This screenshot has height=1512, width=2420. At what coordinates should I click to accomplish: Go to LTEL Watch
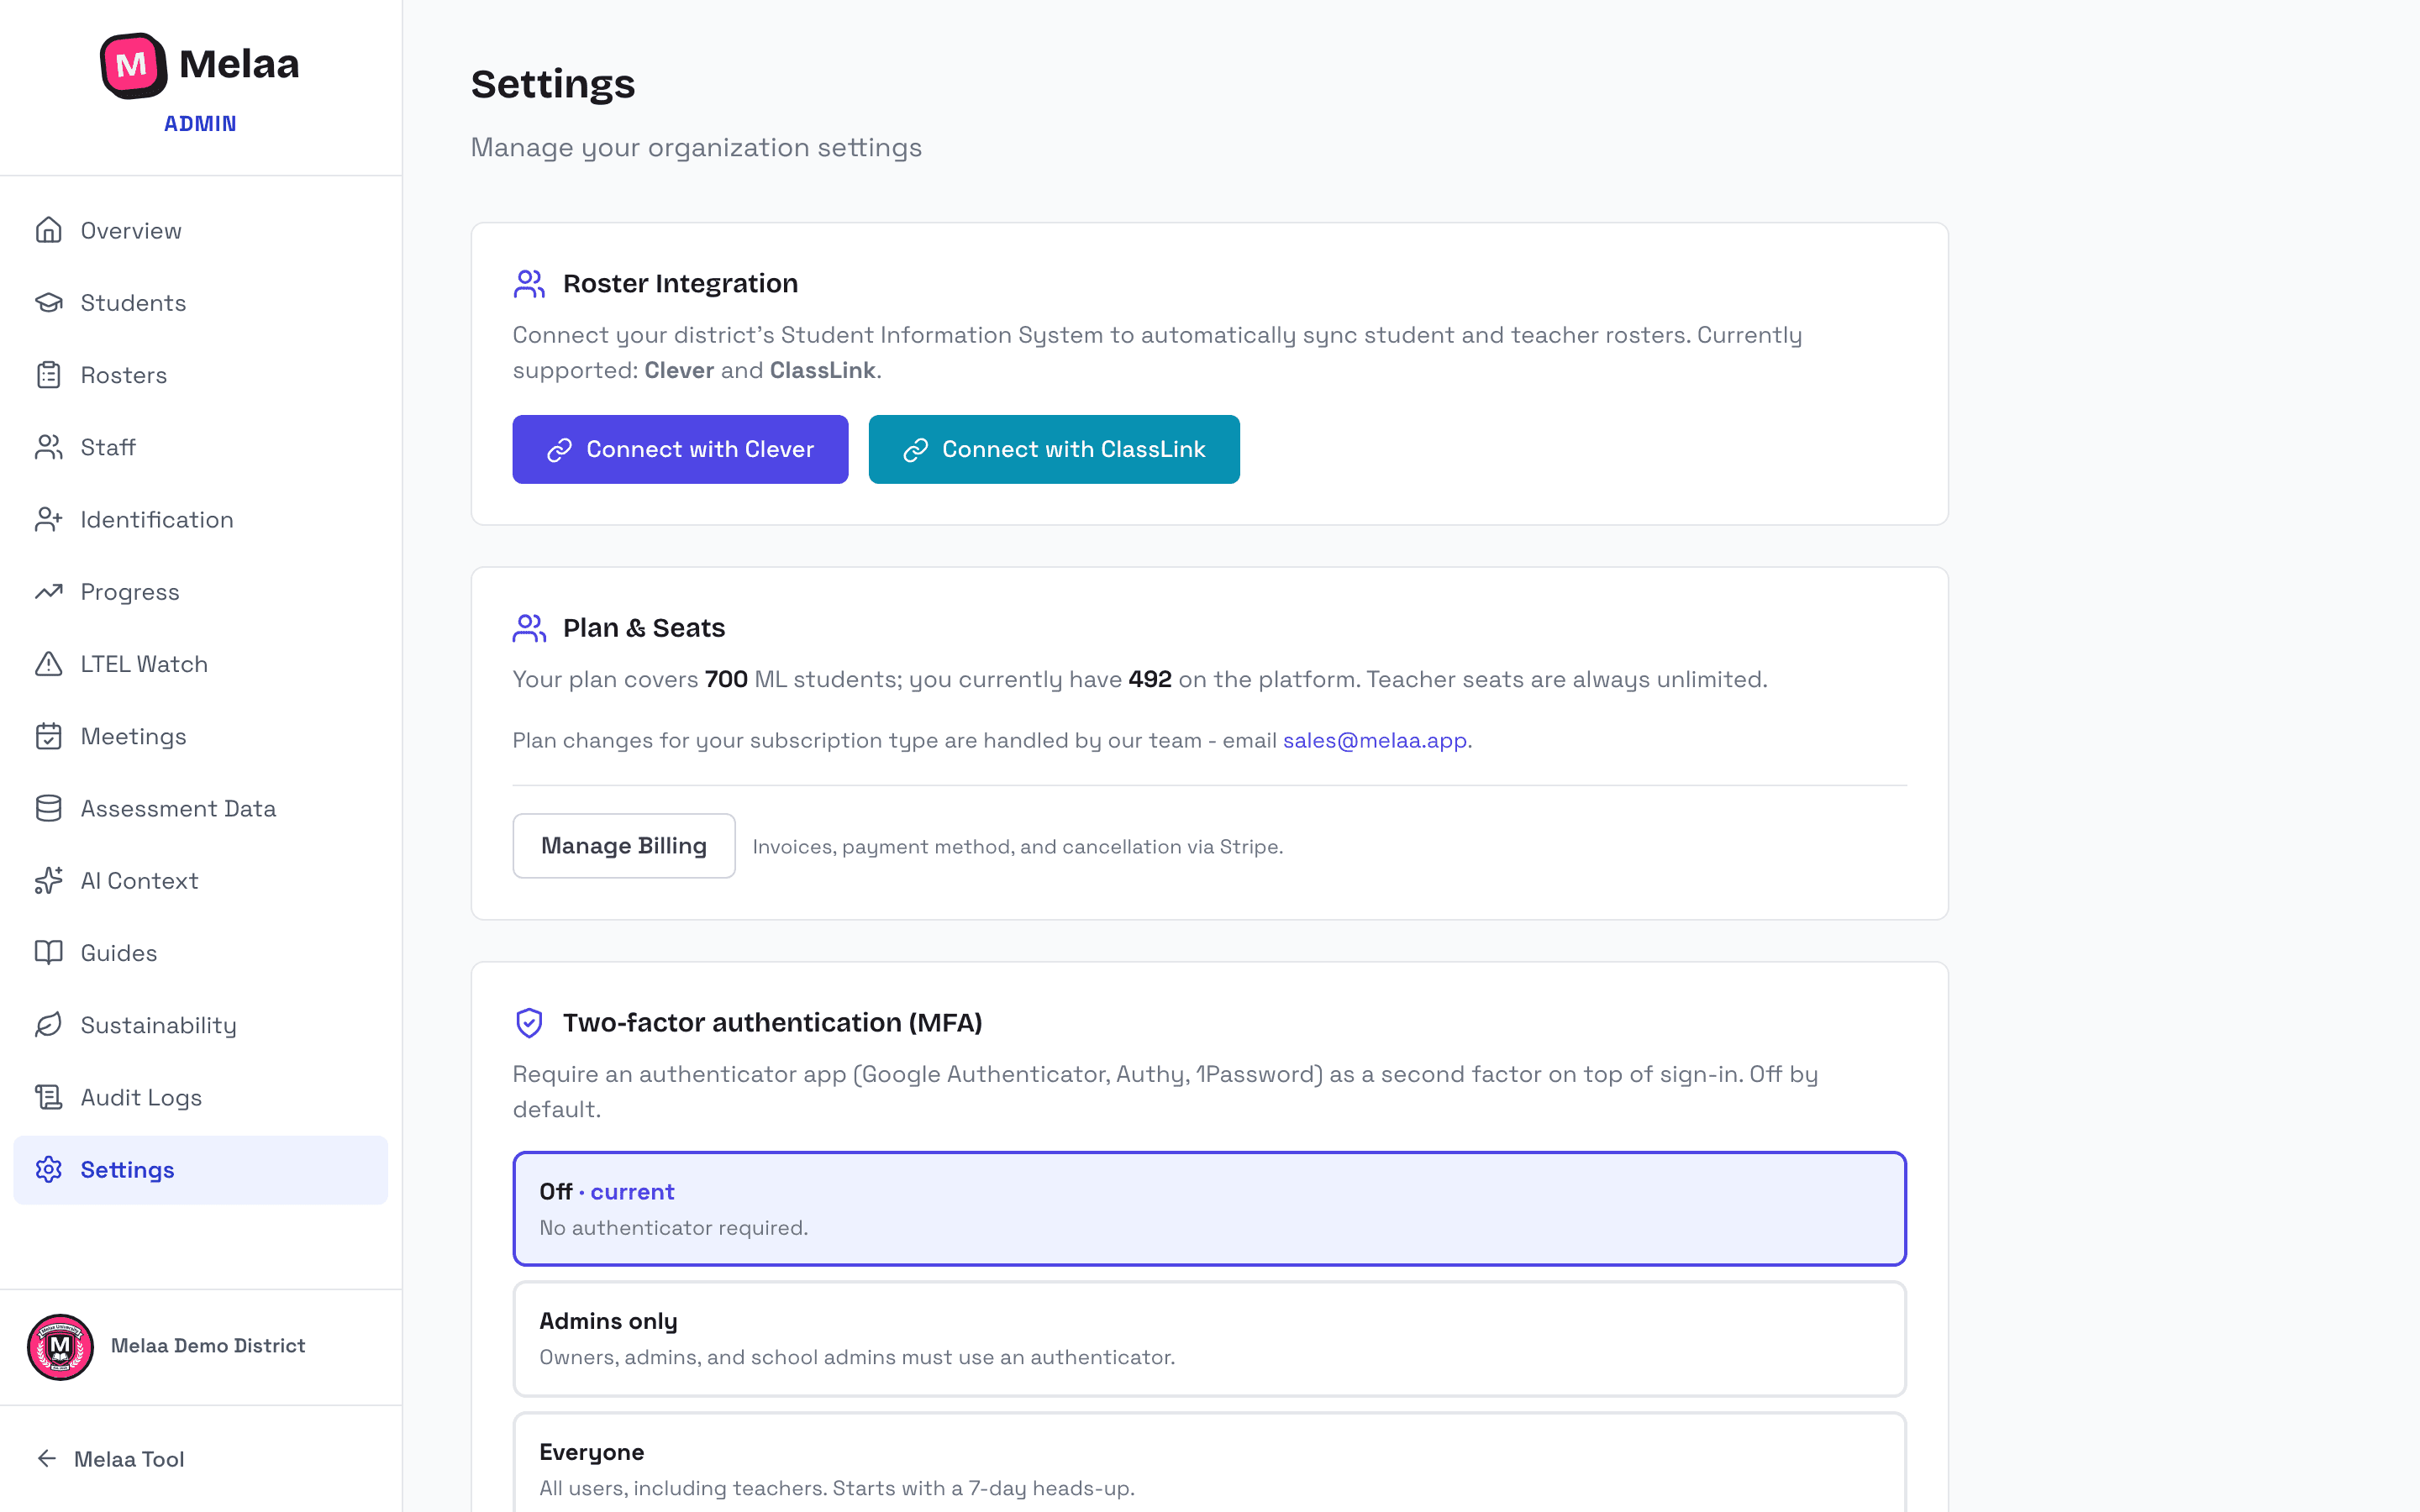(200, 664)
